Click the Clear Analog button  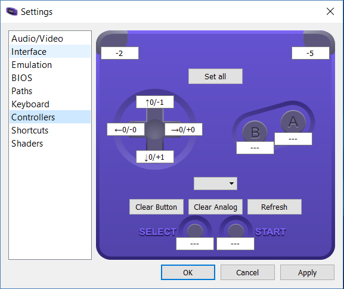215,207
